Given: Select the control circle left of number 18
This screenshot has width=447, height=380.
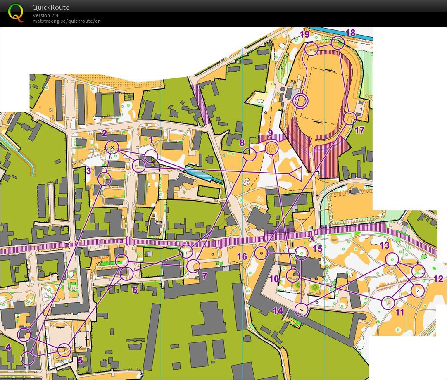Looking at the screenshot, I should pos(338,43).
